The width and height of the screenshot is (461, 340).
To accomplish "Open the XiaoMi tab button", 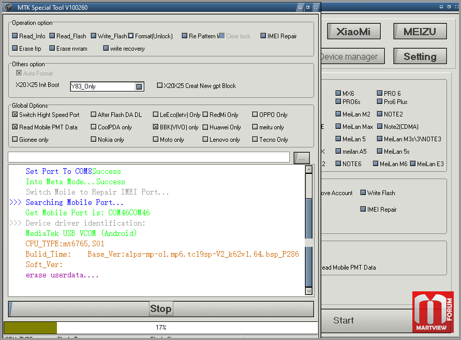I will click(354, 32).
